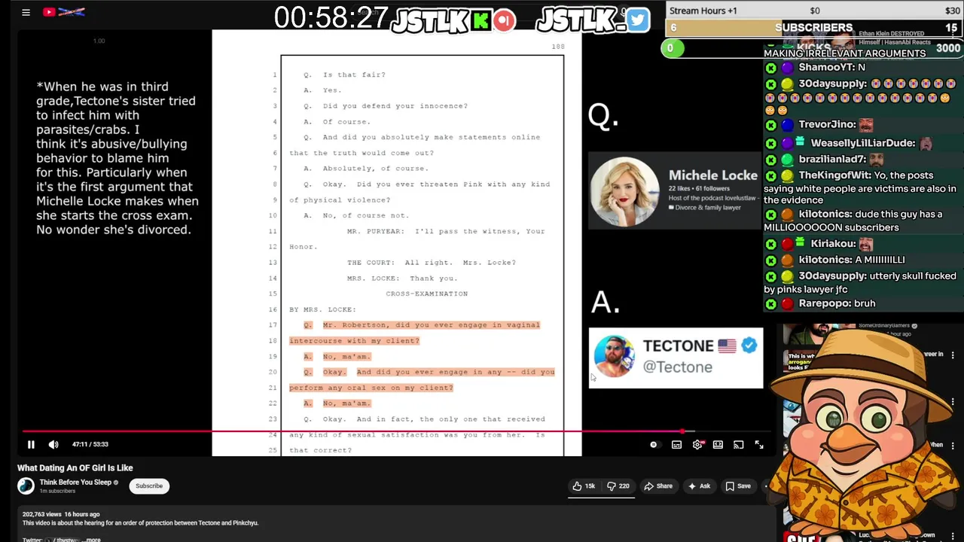This screenshot has height=542, width=964.
Task: Expand description with ...more
Action: [x=93, y=539]
